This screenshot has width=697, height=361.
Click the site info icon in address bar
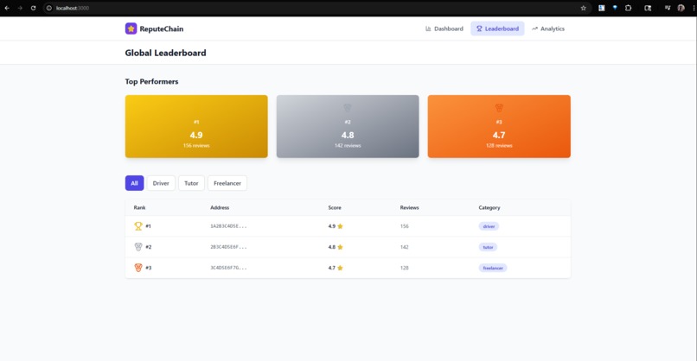[x=49, y=8]
